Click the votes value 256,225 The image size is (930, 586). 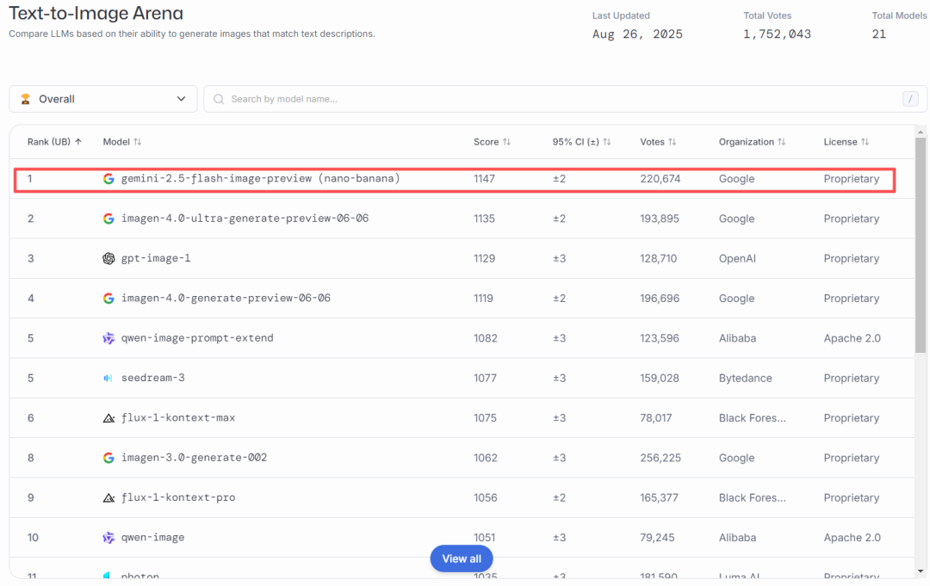tap(660, 458)
